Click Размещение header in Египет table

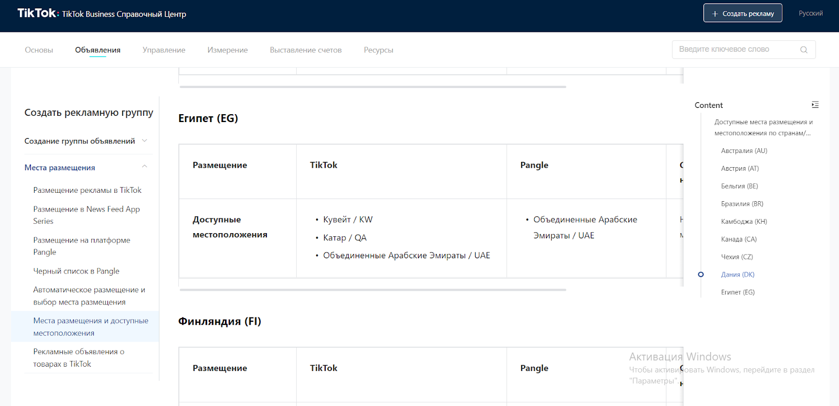tap(220, 165)
